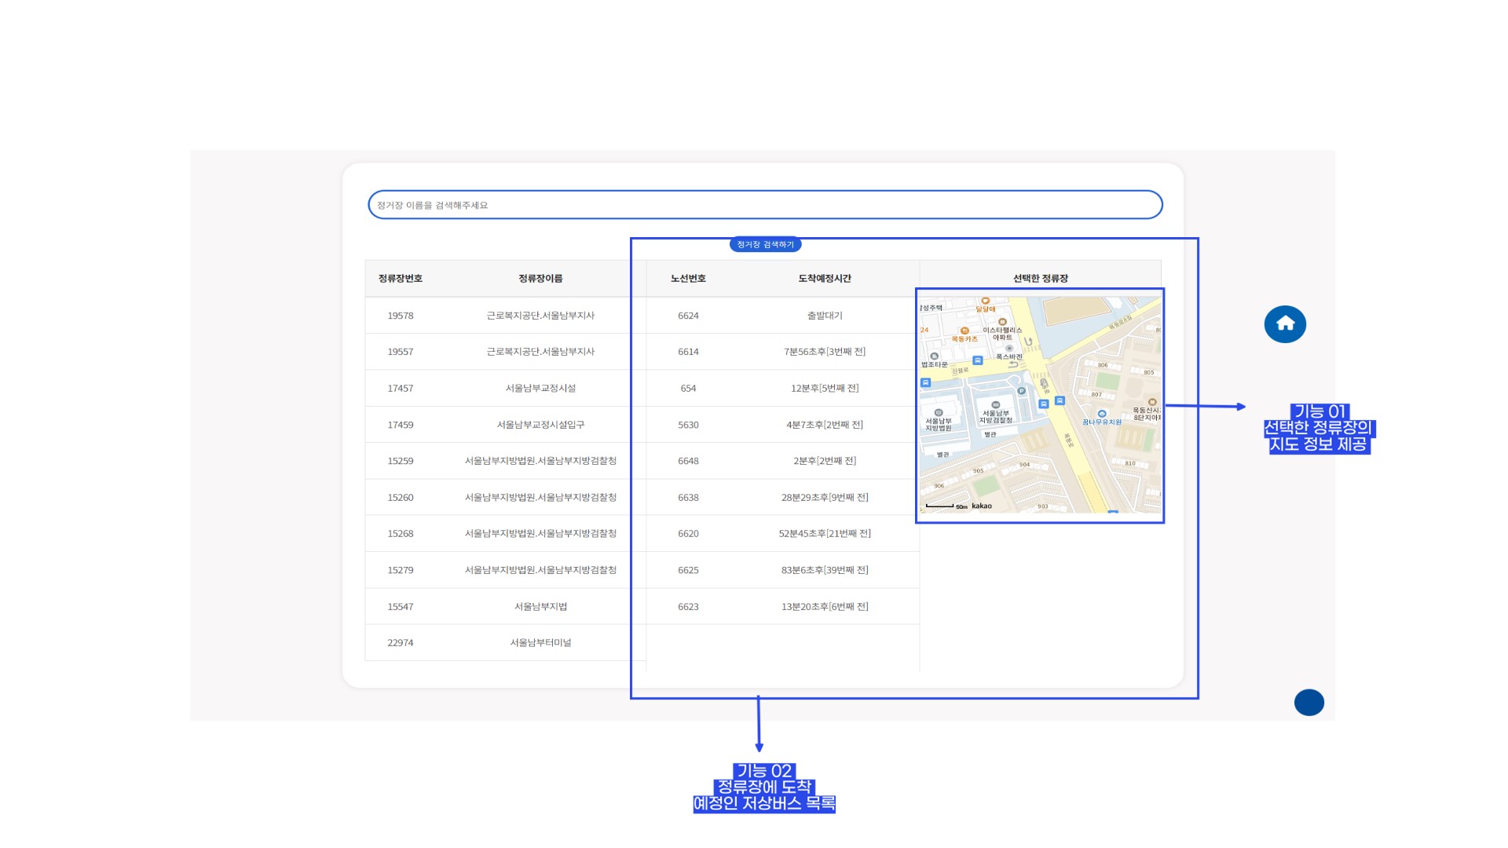Click the 꿈나무유치원 kindergarten marker on map
Viewport: 1508px width, 848px height.
coord(1101,414)
